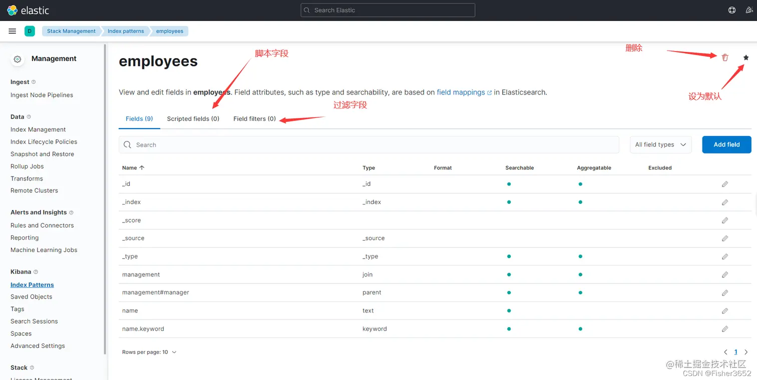Image resolution: width=757 pixels, height=380 pixels.
Task: Sort by the Type column header
Action: (x=368, y=168)
